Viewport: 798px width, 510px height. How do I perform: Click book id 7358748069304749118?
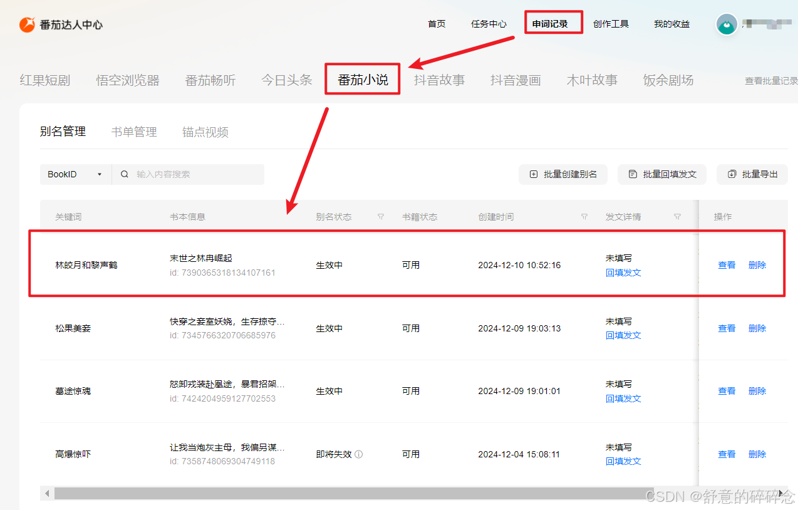click(x=222, y=461)
